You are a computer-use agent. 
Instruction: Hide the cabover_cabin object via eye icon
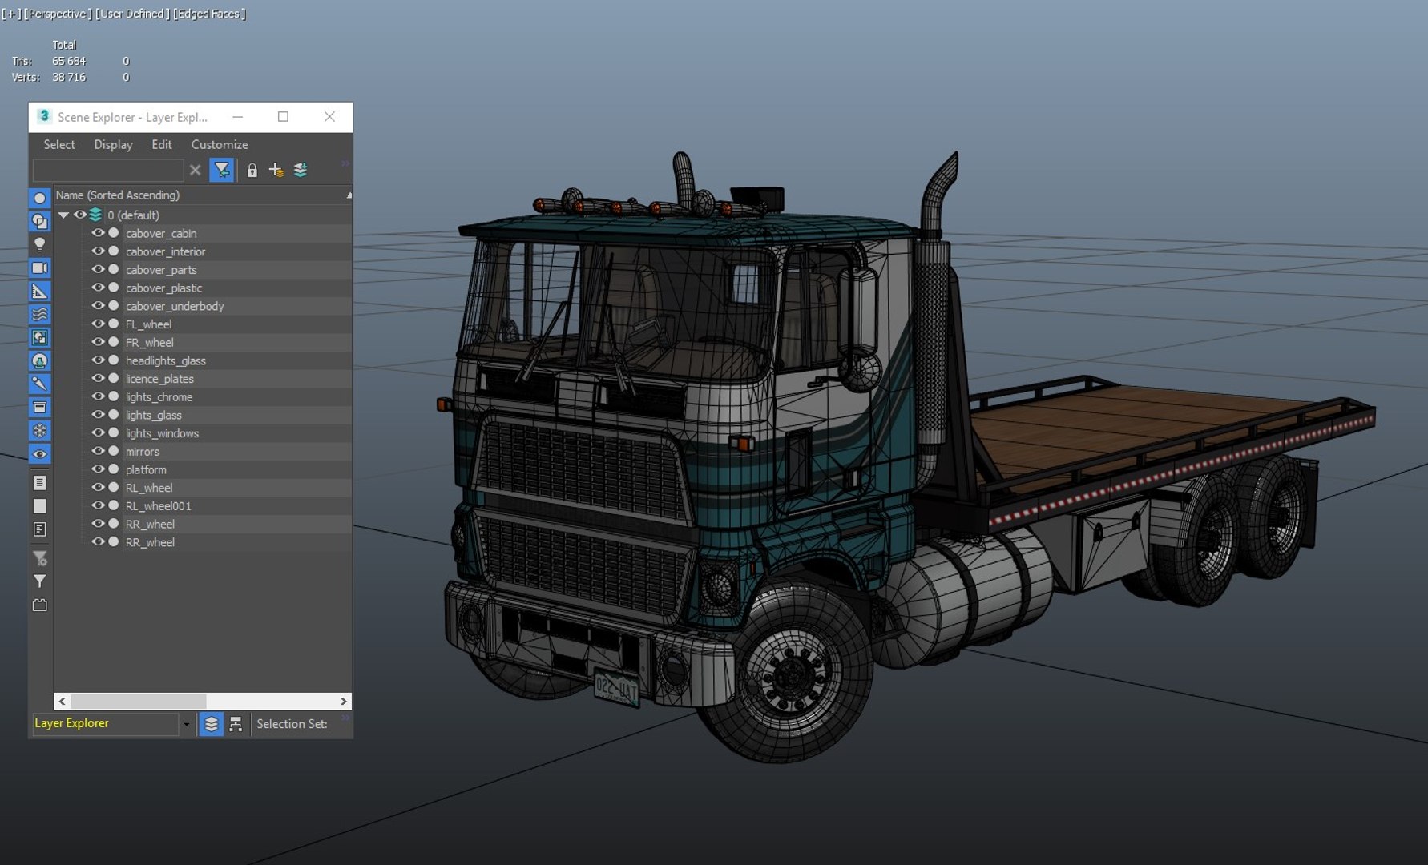point(98,233)
